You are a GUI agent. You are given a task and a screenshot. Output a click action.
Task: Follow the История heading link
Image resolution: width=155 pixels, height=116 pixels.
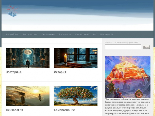[x=60, y=72]
